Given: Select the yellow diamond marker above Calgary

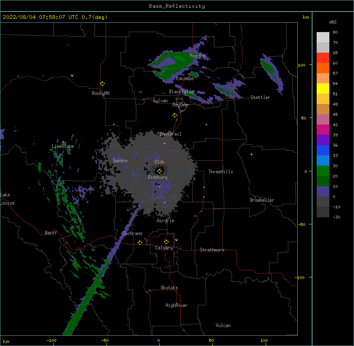Looking at the screenshot, I should pos(166,242).
